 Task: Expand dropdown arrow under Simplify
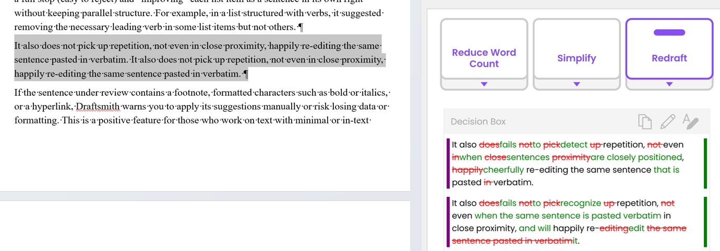point(577,84)
